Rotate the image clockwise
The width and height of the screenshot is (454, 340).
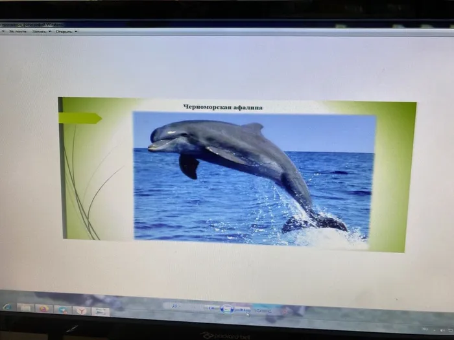pos(269,311)
